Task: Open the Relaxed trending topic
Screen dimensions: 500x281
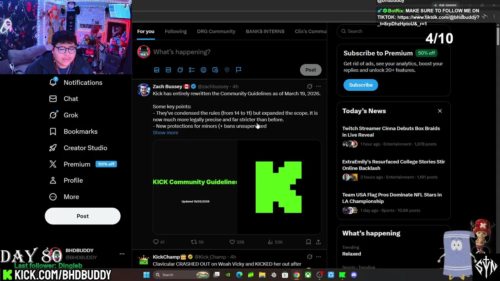Action: (x=352, y=254)
